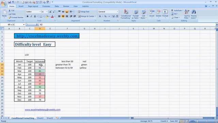Open the Conditional Formatting menu

[x=126, y=14]
